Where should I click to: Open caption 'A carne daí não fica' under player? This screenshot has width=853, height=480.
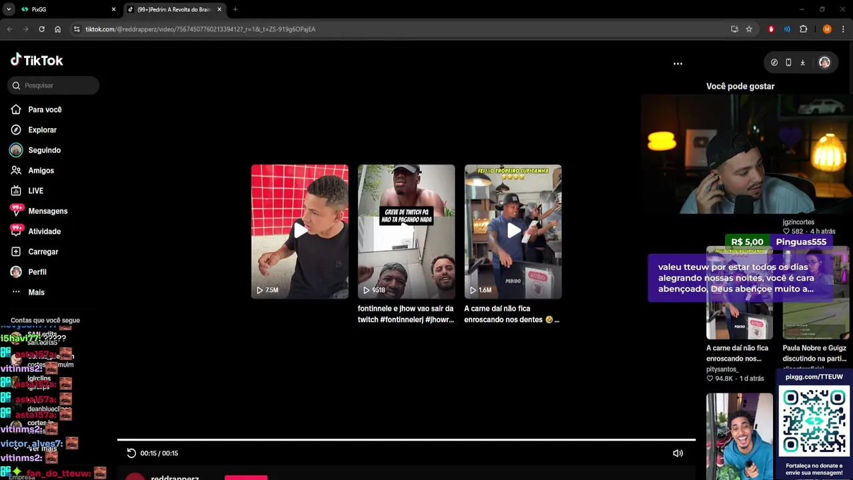pos(512,314)
